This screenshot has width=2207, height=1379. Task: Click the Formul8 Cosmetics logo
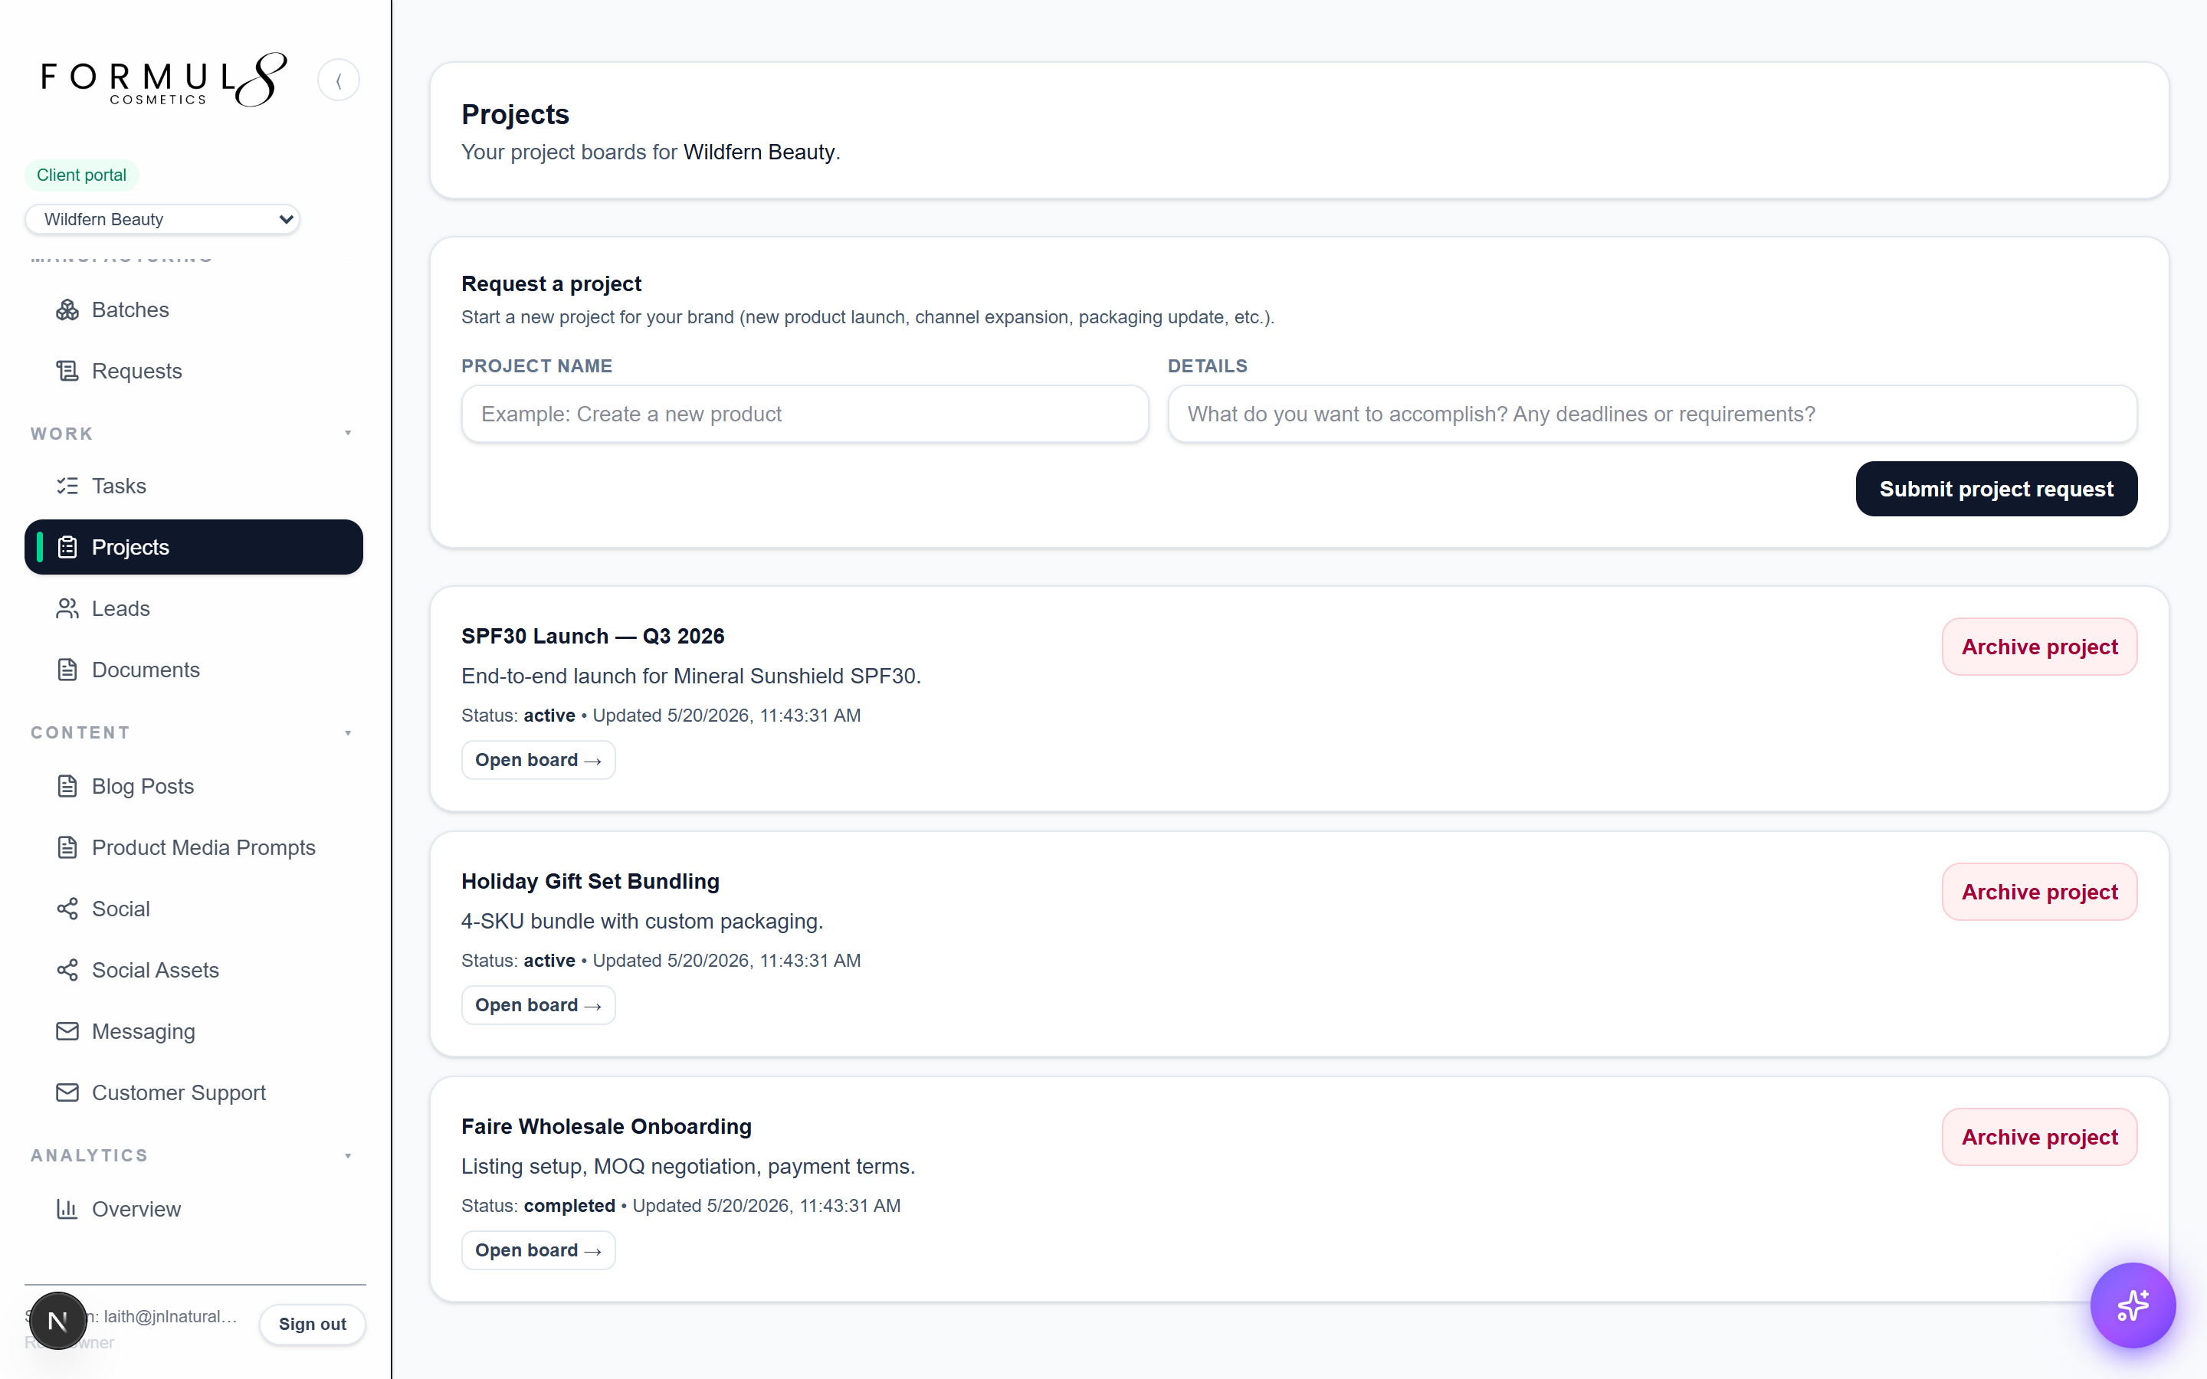click(x=164, y=80)
